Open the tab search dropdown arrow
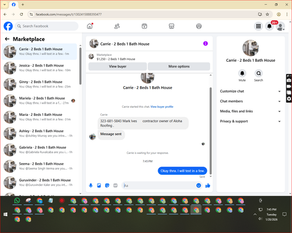The height and width of the screenshot is (233, 292). [5, 5]
